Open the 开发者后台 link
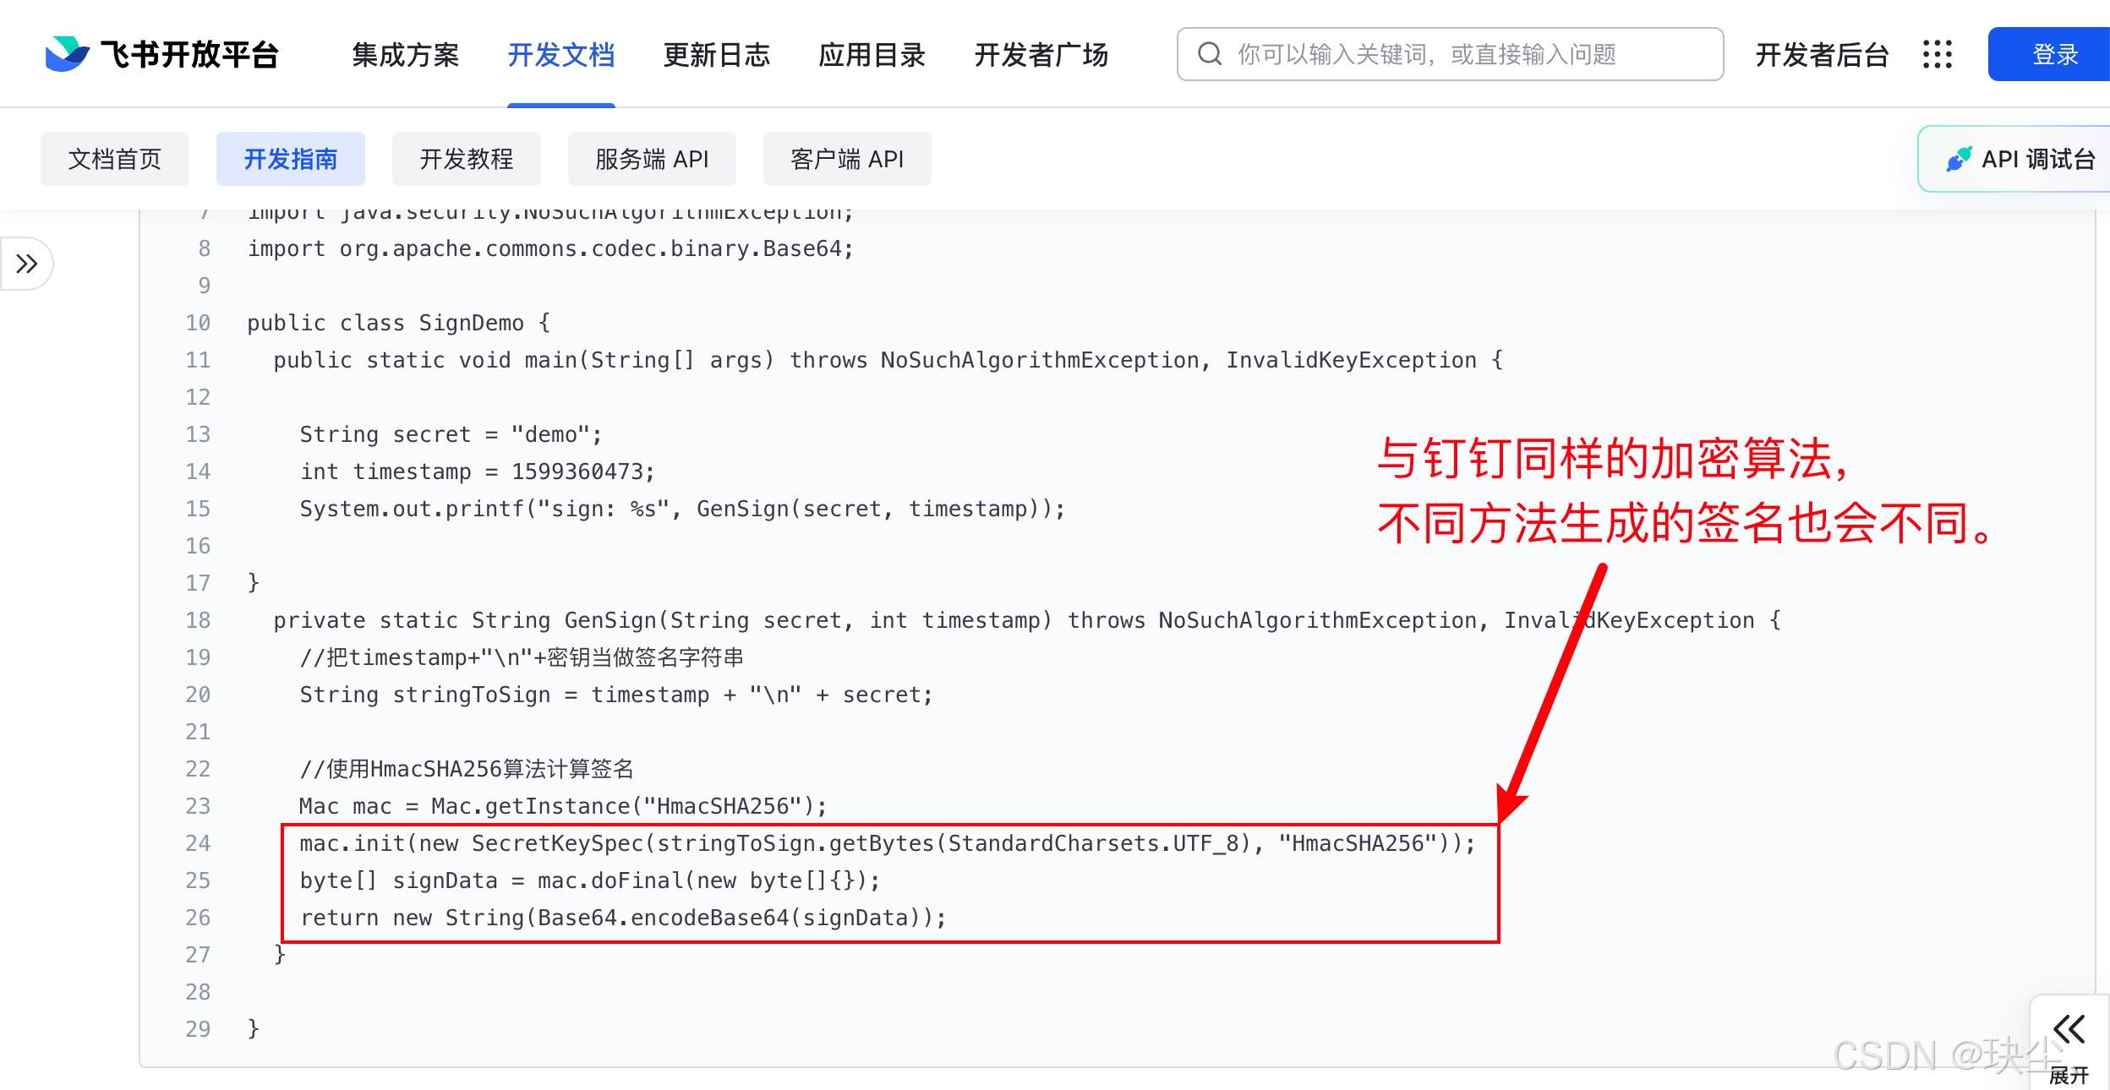Viewport: 2110px width, 1090px height. coord(1822,54)
